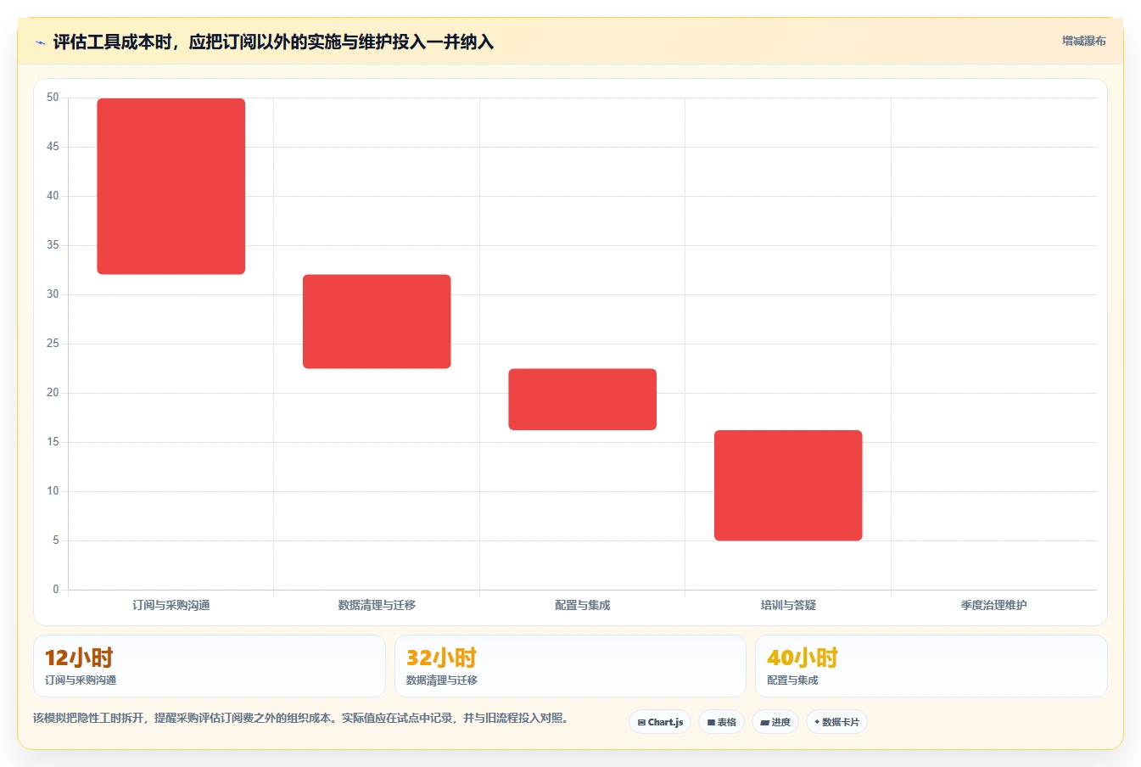Click x-axis label 订阅与采购沟通

click(171, 605)
